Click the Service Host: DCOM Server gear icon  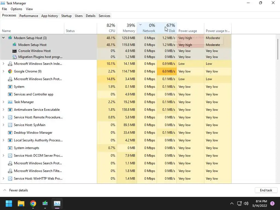(10, 156)
